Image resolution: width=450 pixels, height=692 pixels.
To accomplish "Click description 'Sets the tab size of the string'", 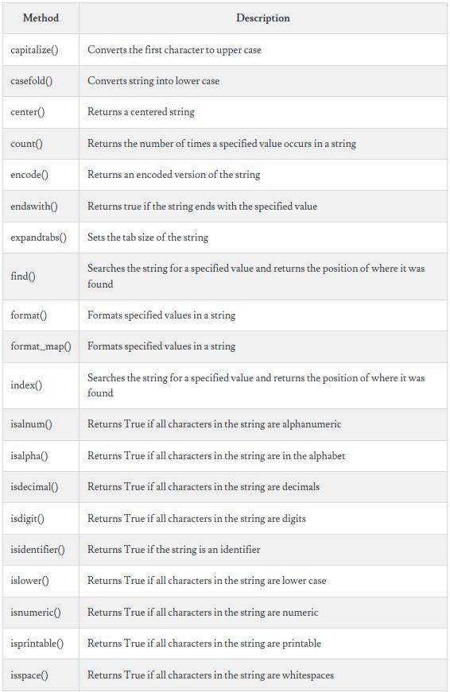I will 148,238.
